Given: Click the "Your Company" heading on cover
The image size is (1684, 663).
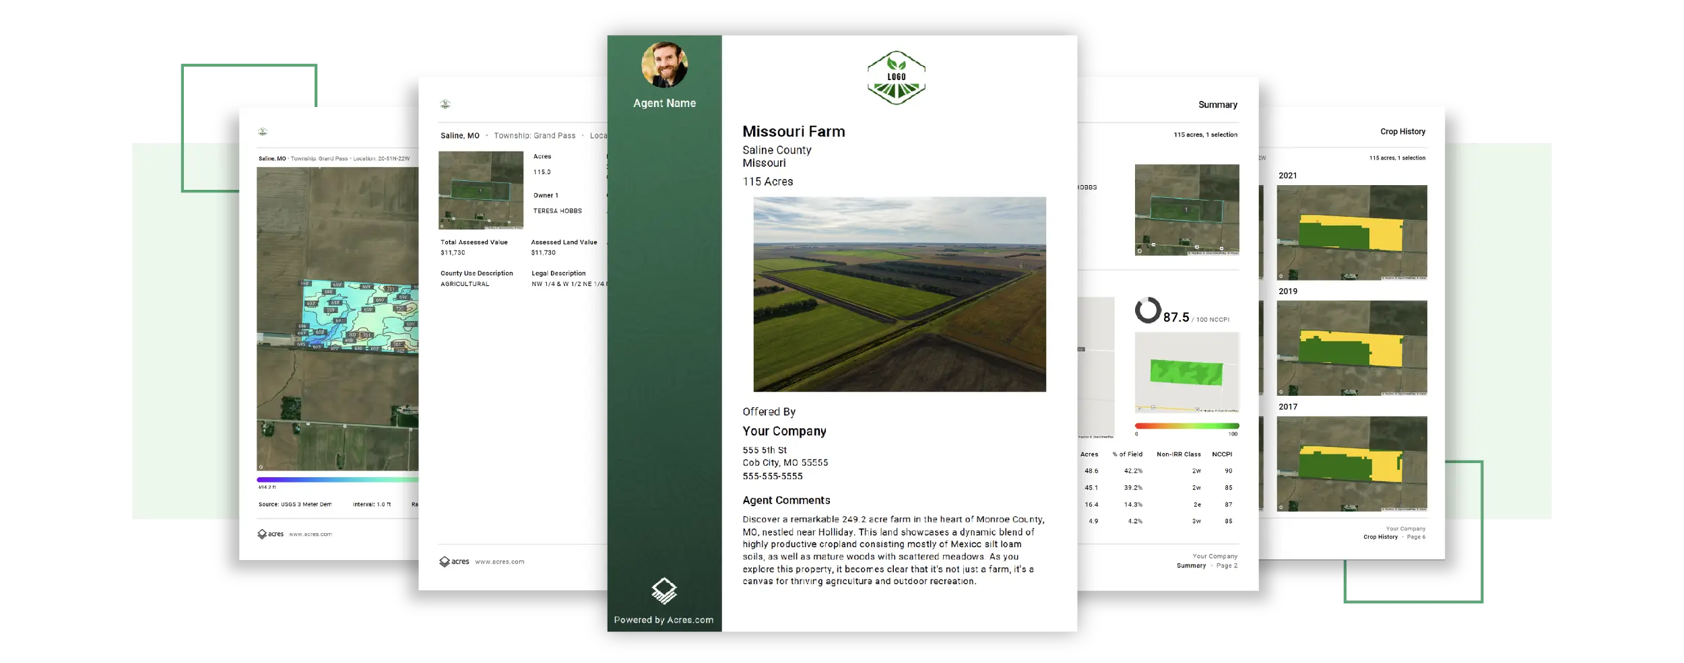Looking at the screenshot, I should point(784,431).
